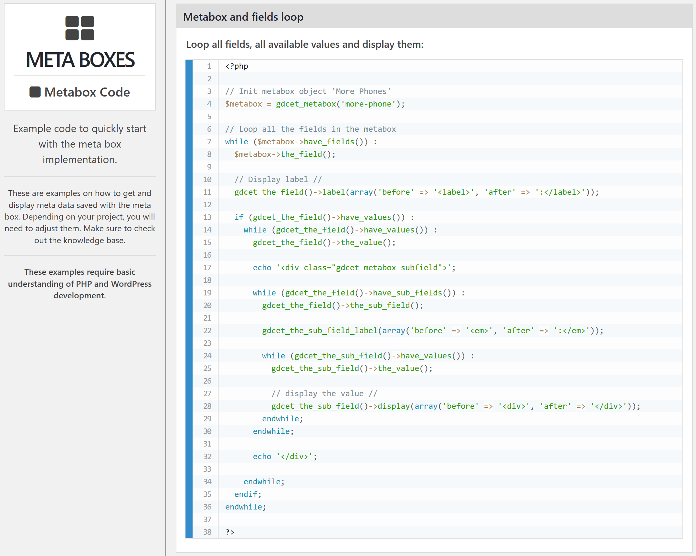Click the 'while ($metabox->have_fields())' line

(301, 142)
